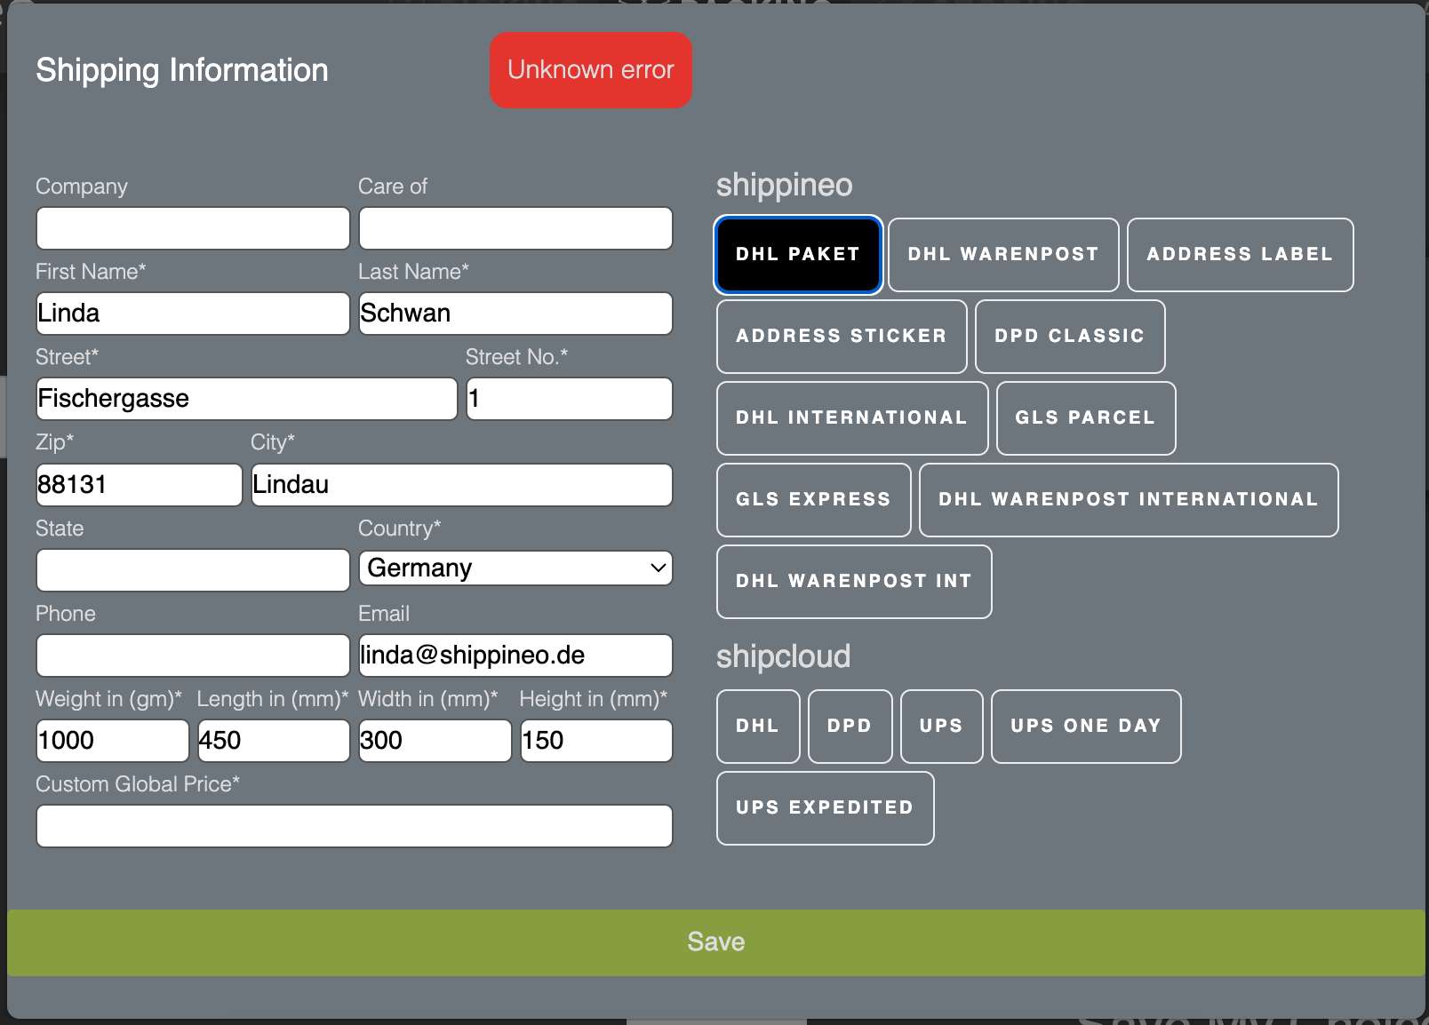Click the shippineo section heading

click(x=785, y=185)
